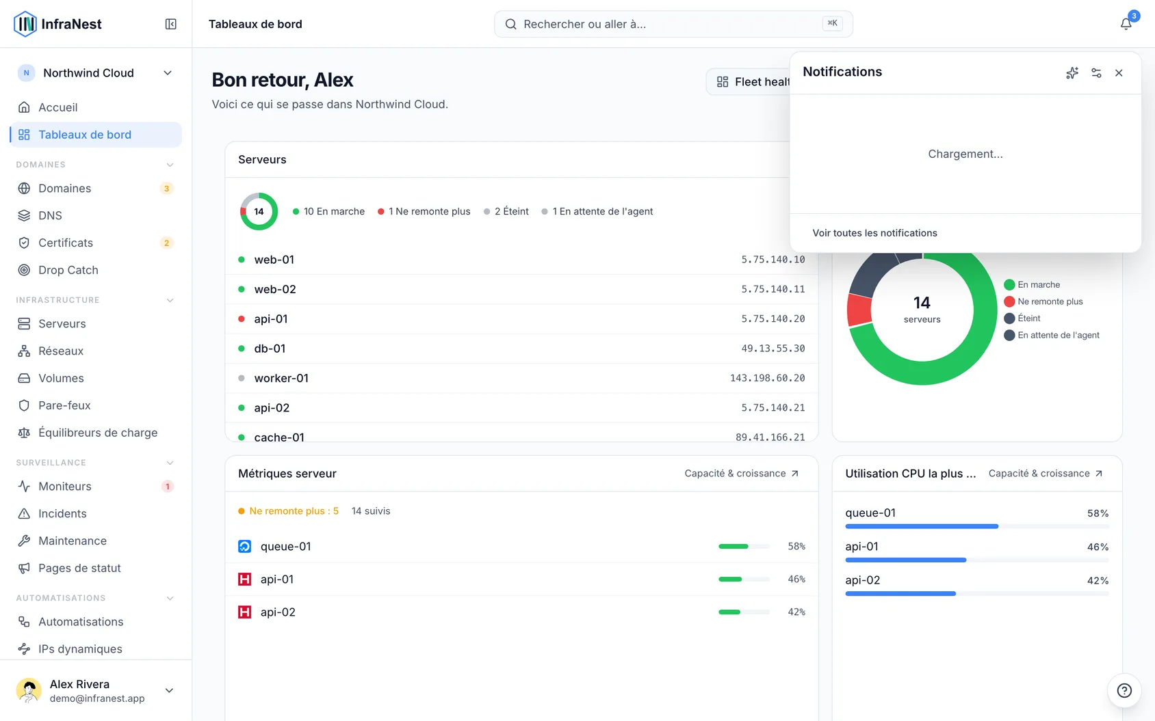Open Domaines from sidebar
Viewport: 1155px width, 721px height.
click(x=96, y=188)
